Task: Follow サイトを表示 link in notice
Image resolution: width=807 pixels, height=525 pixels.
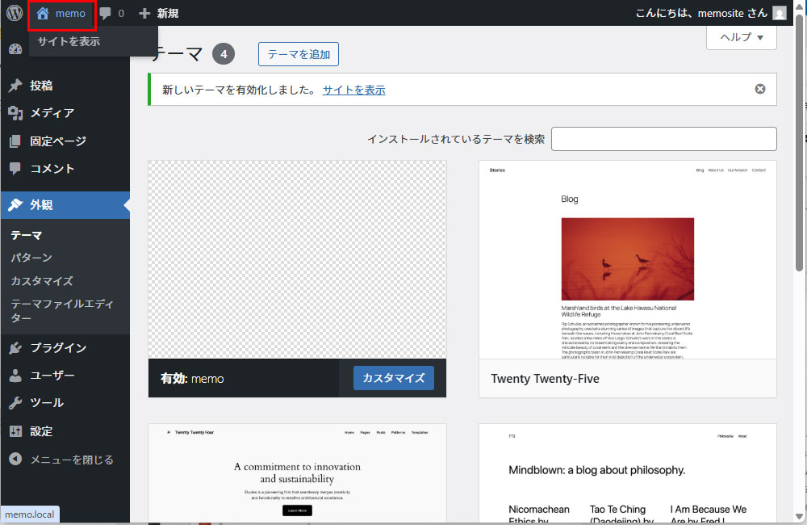Action: [x=353, y=90]
